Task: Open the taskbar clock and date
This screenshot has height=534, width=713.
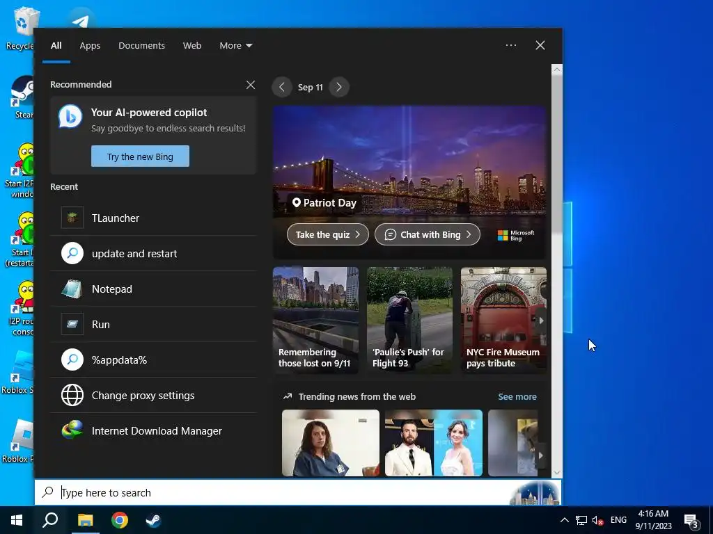Action: click(653, 520)
